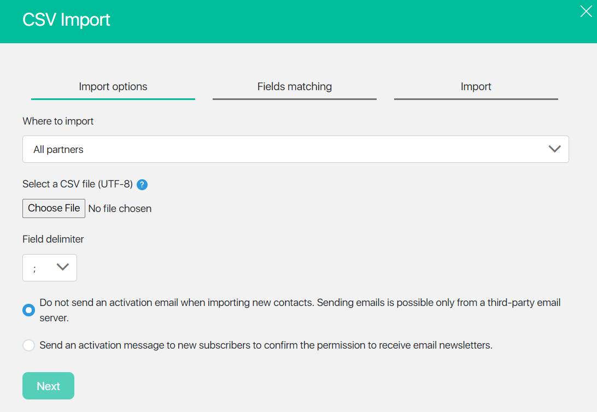
Task: Click the No file chosen text
Action: [x=120, y=209]
